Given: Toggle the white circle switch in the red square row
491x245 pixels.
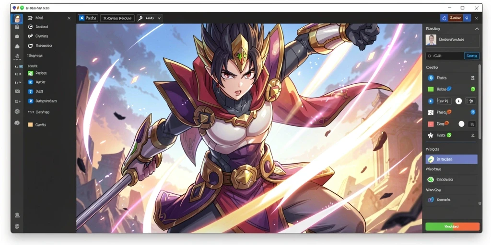Looking at the screenshot, I should (x=461, y=124).
